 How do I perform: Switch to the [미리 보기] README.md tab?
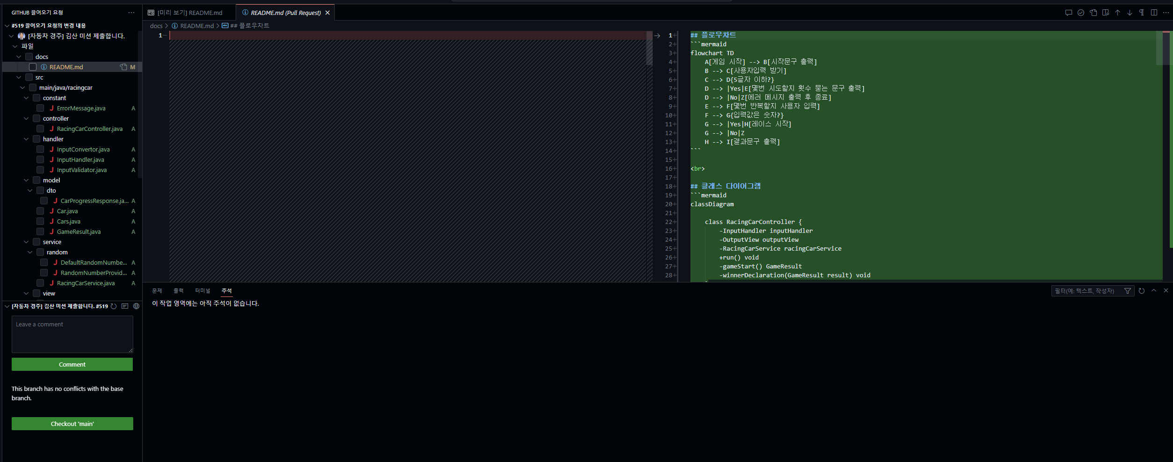point(189,13)
